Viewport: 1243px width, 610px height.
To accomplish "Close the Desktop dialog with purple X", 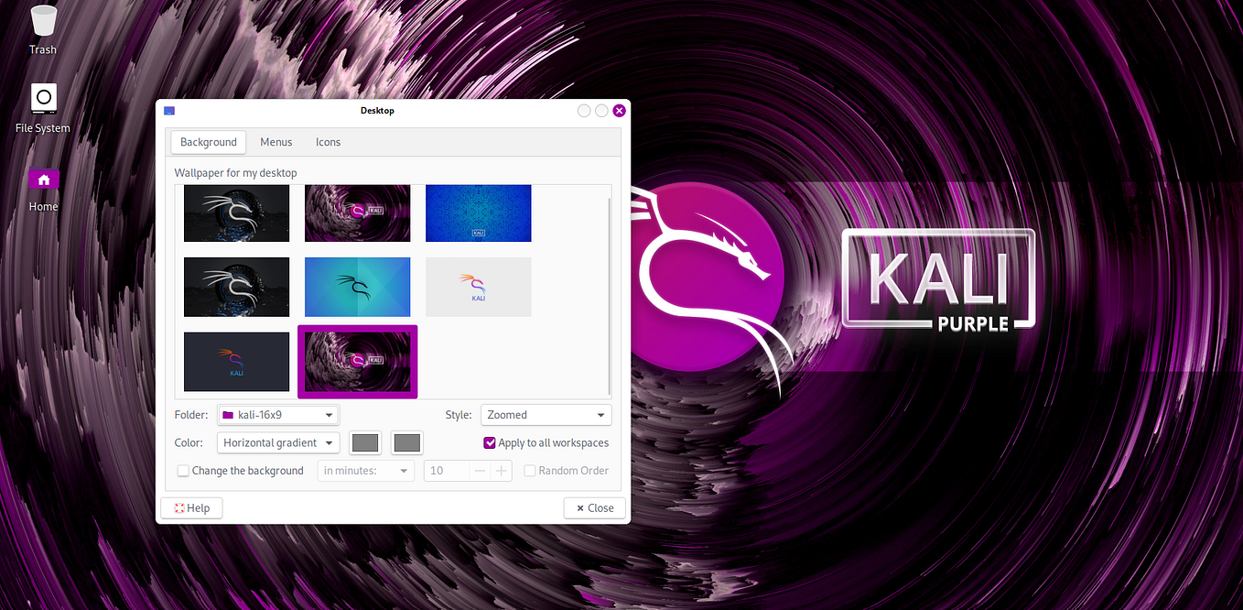I will pyautogui.click(x=619, y=111).
